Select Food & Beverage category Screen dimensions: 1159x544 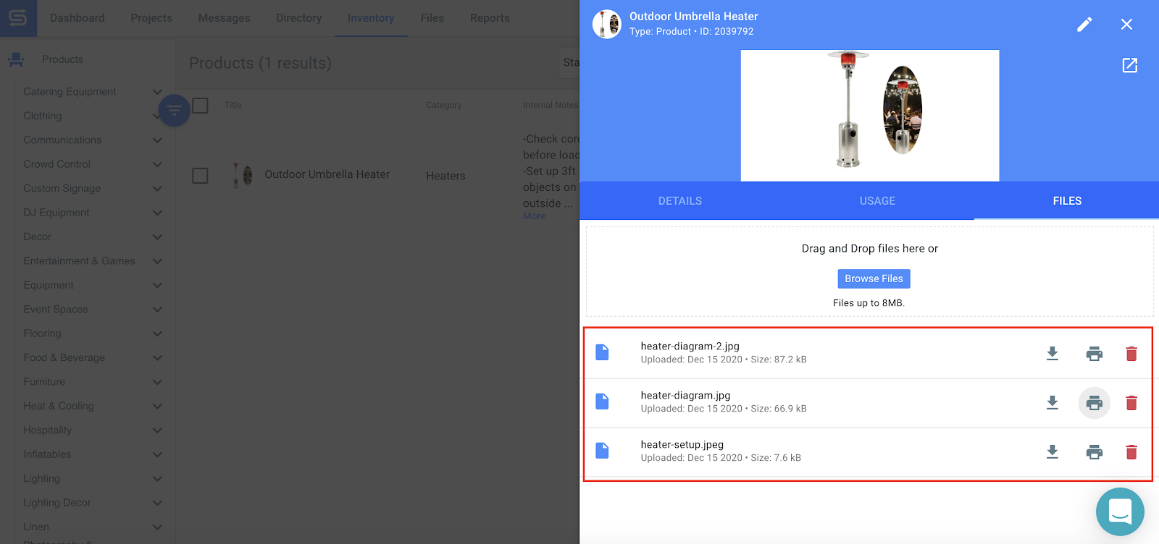[64, 358]
